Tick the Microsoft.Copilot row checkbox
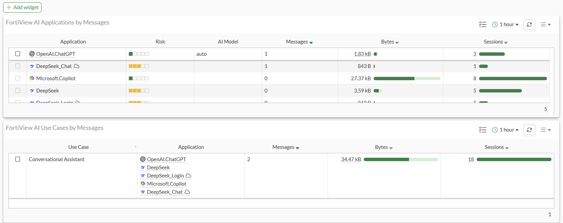The height and width of the screenshot is (223, 563). coord(18,78)
